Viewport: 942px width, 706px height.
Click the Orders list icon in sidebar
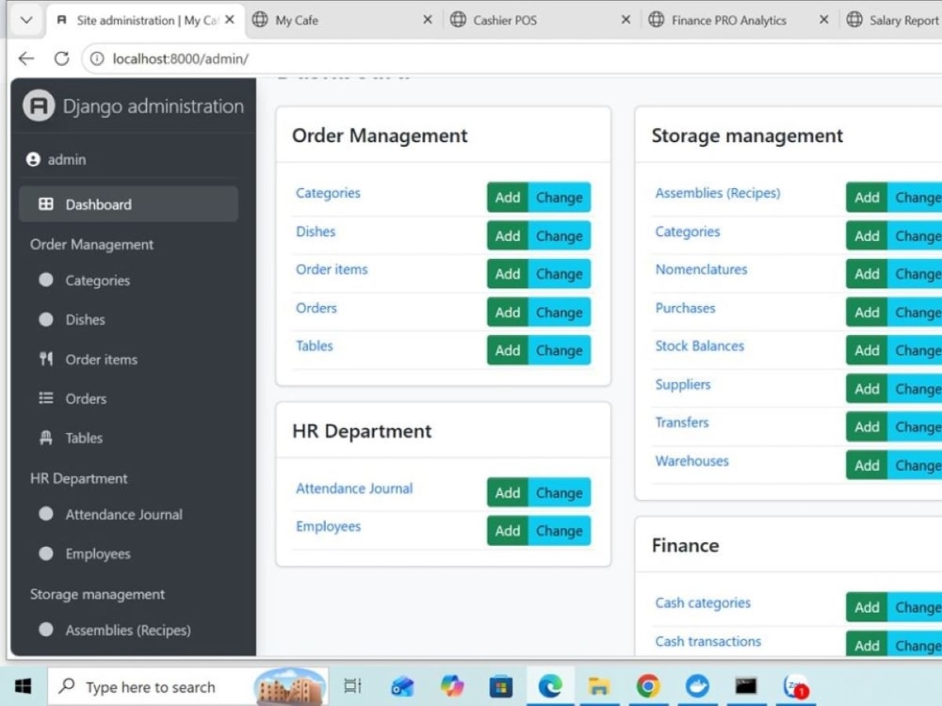(45, 398)
